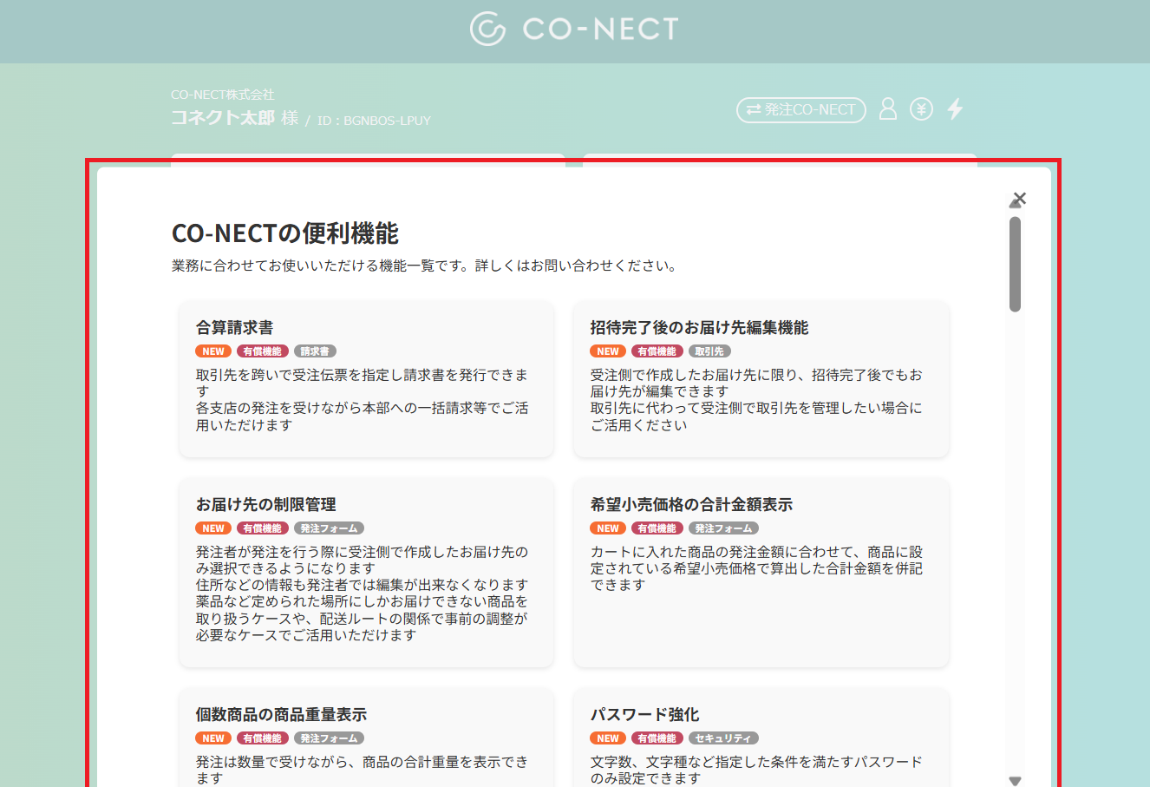
Task: Click the lightning bolt icon
Action: [955, 108]
